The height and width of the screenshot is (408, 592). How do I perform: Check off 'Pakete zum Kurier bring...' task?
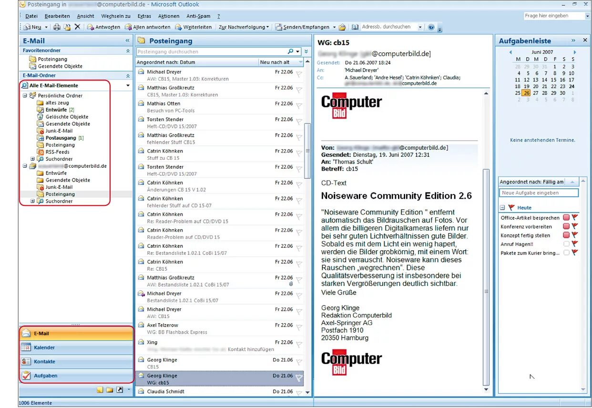tap(566, 253)
